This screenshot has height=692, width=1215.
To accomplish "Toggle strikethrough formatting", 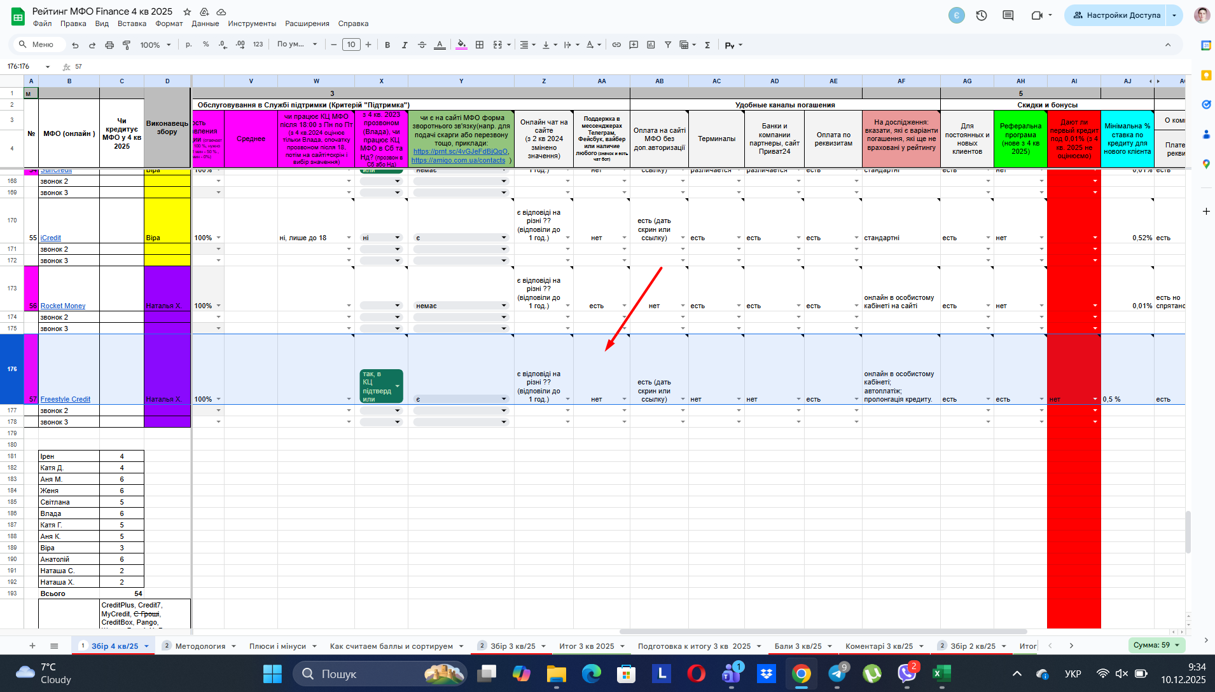I will (422, 44).
